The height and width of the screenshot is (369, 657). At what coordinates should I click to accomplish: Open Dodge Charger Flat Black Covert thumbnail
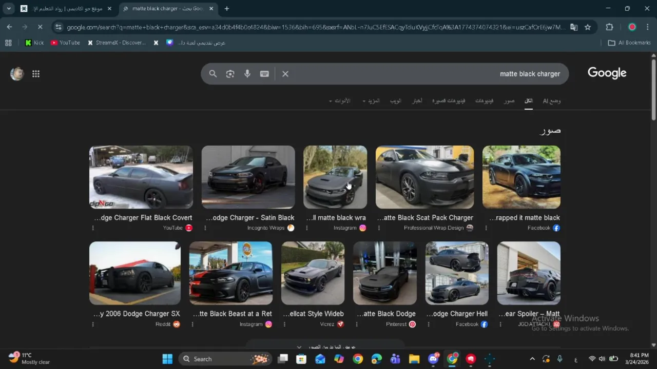coord(141,177)
